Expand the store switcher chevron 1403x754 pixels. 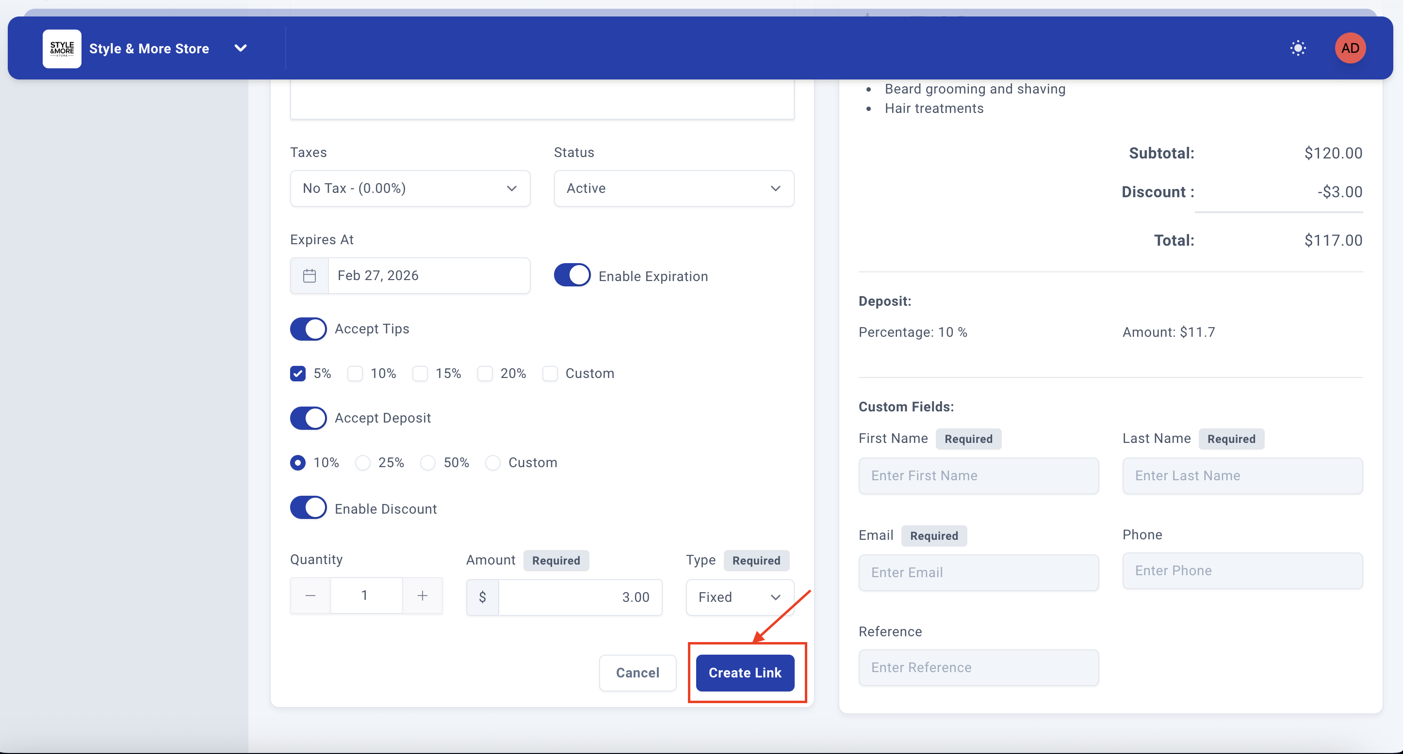pos(240,48)
